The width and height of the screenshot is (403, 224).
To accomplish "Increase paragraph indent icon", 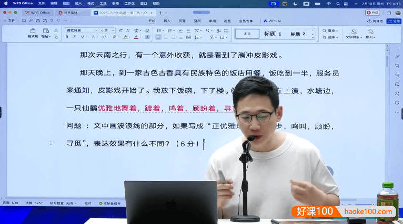I will (x=188, y=30).
